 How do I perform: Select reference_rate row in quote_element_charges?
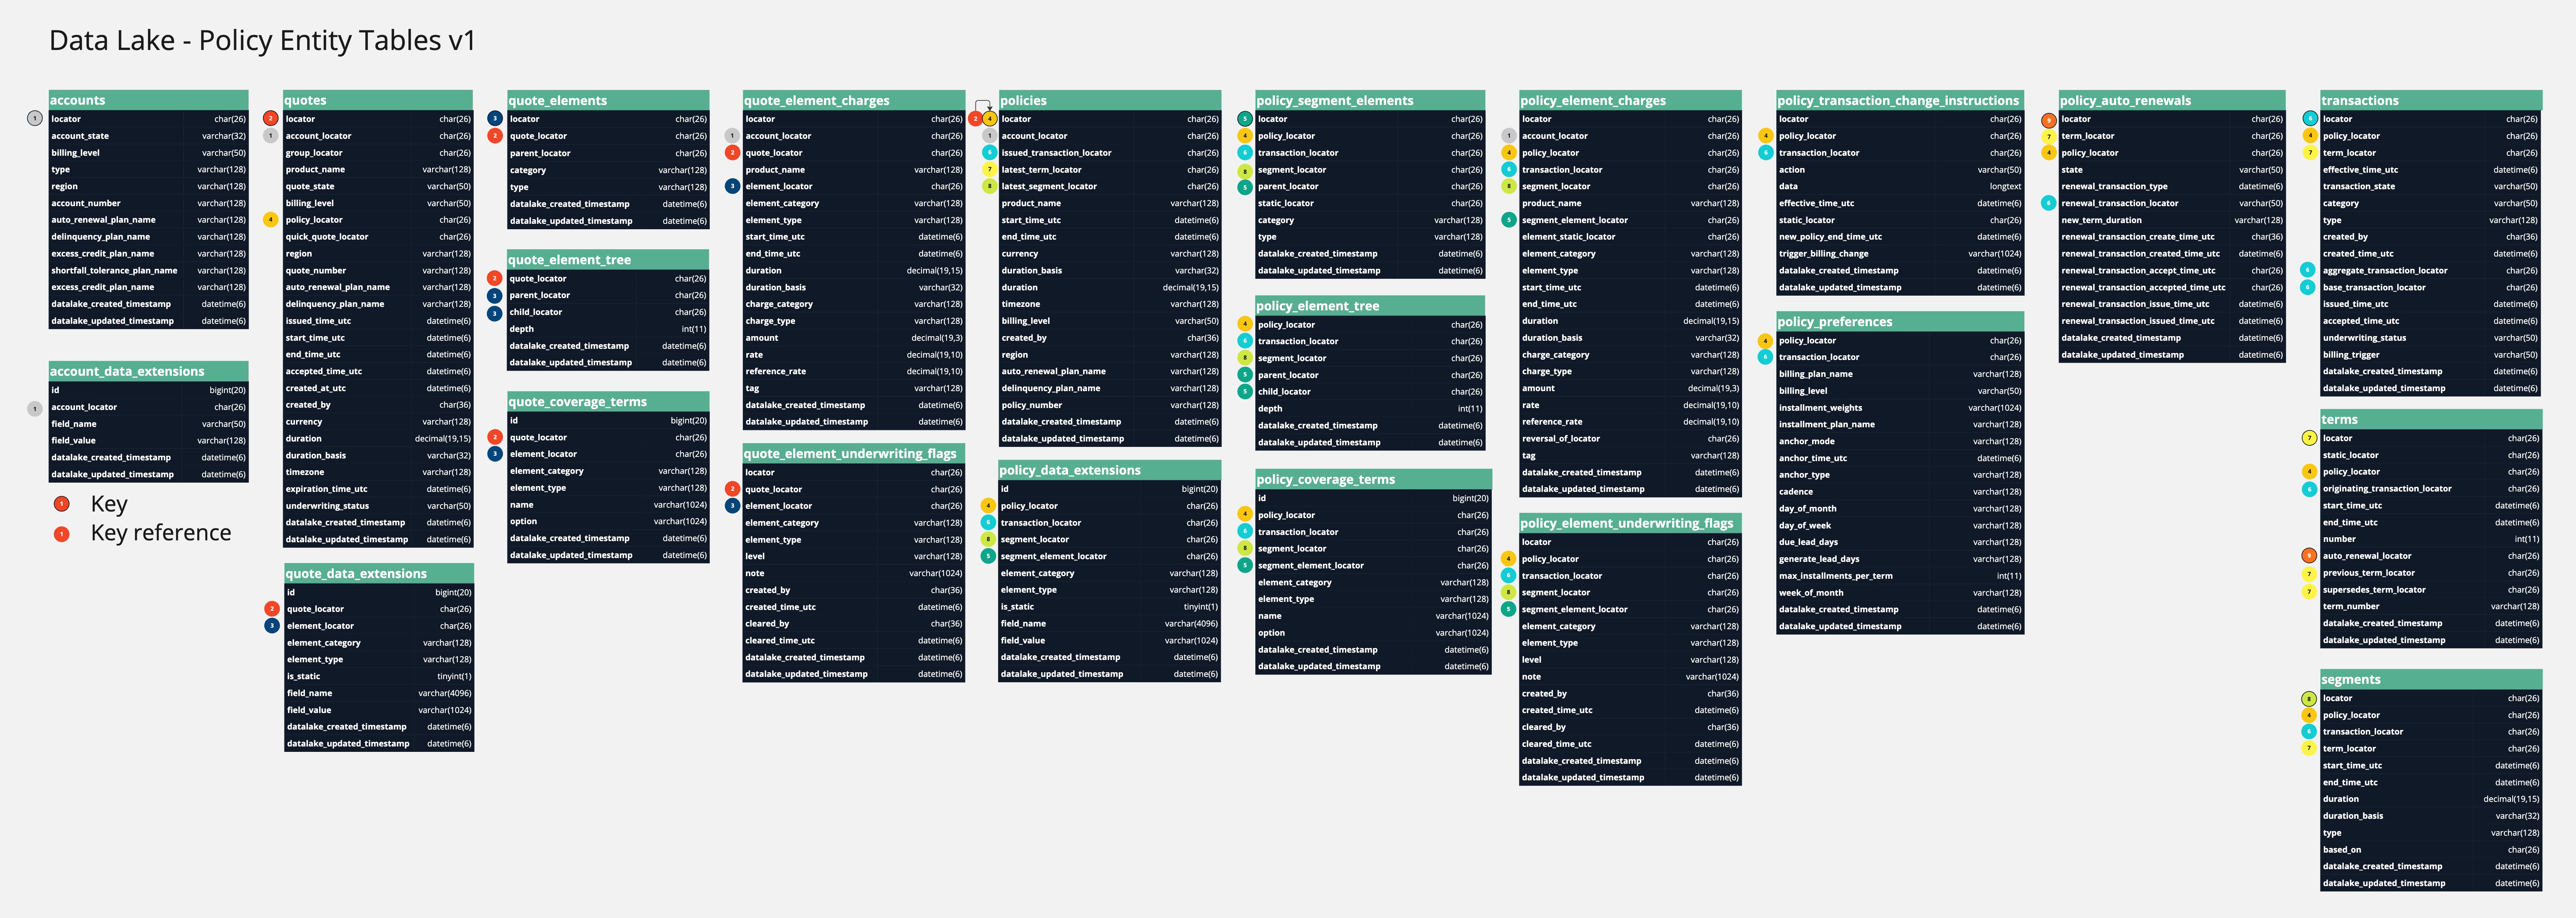(x=853, y=371)
